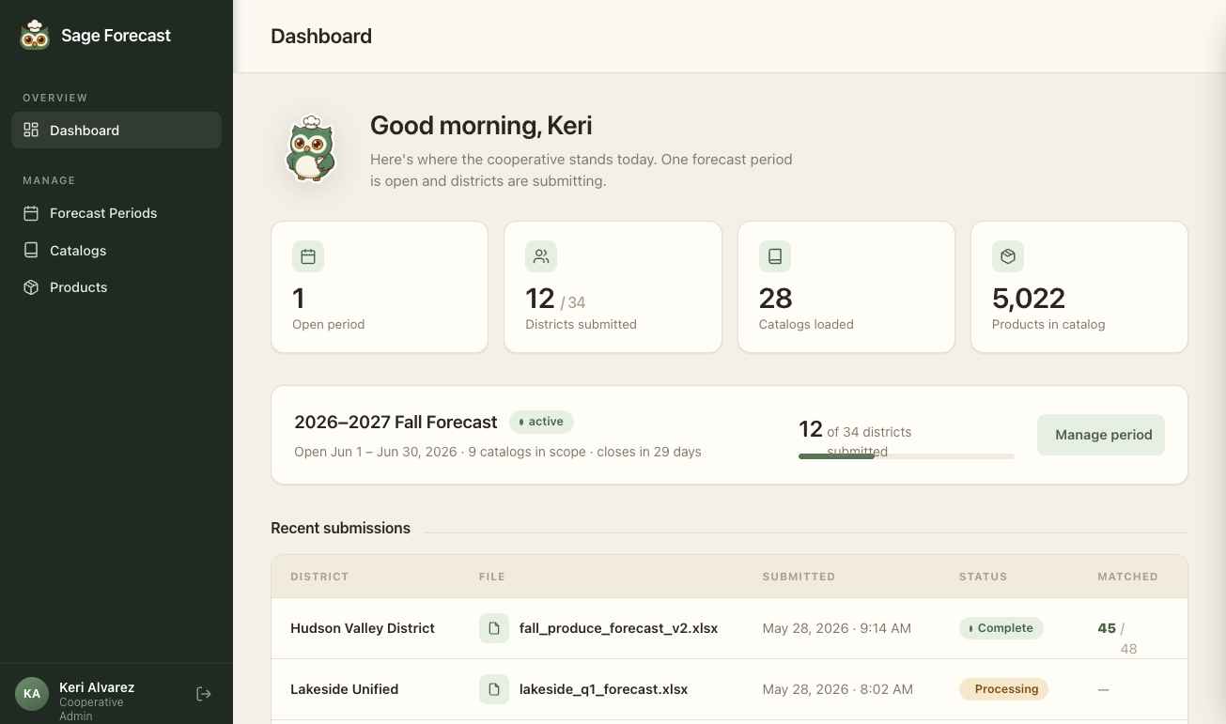Viewport: 1226px width, 724px height.
Task: Click the Dashboard grid icon in sidebar
Action: point(31,130)
